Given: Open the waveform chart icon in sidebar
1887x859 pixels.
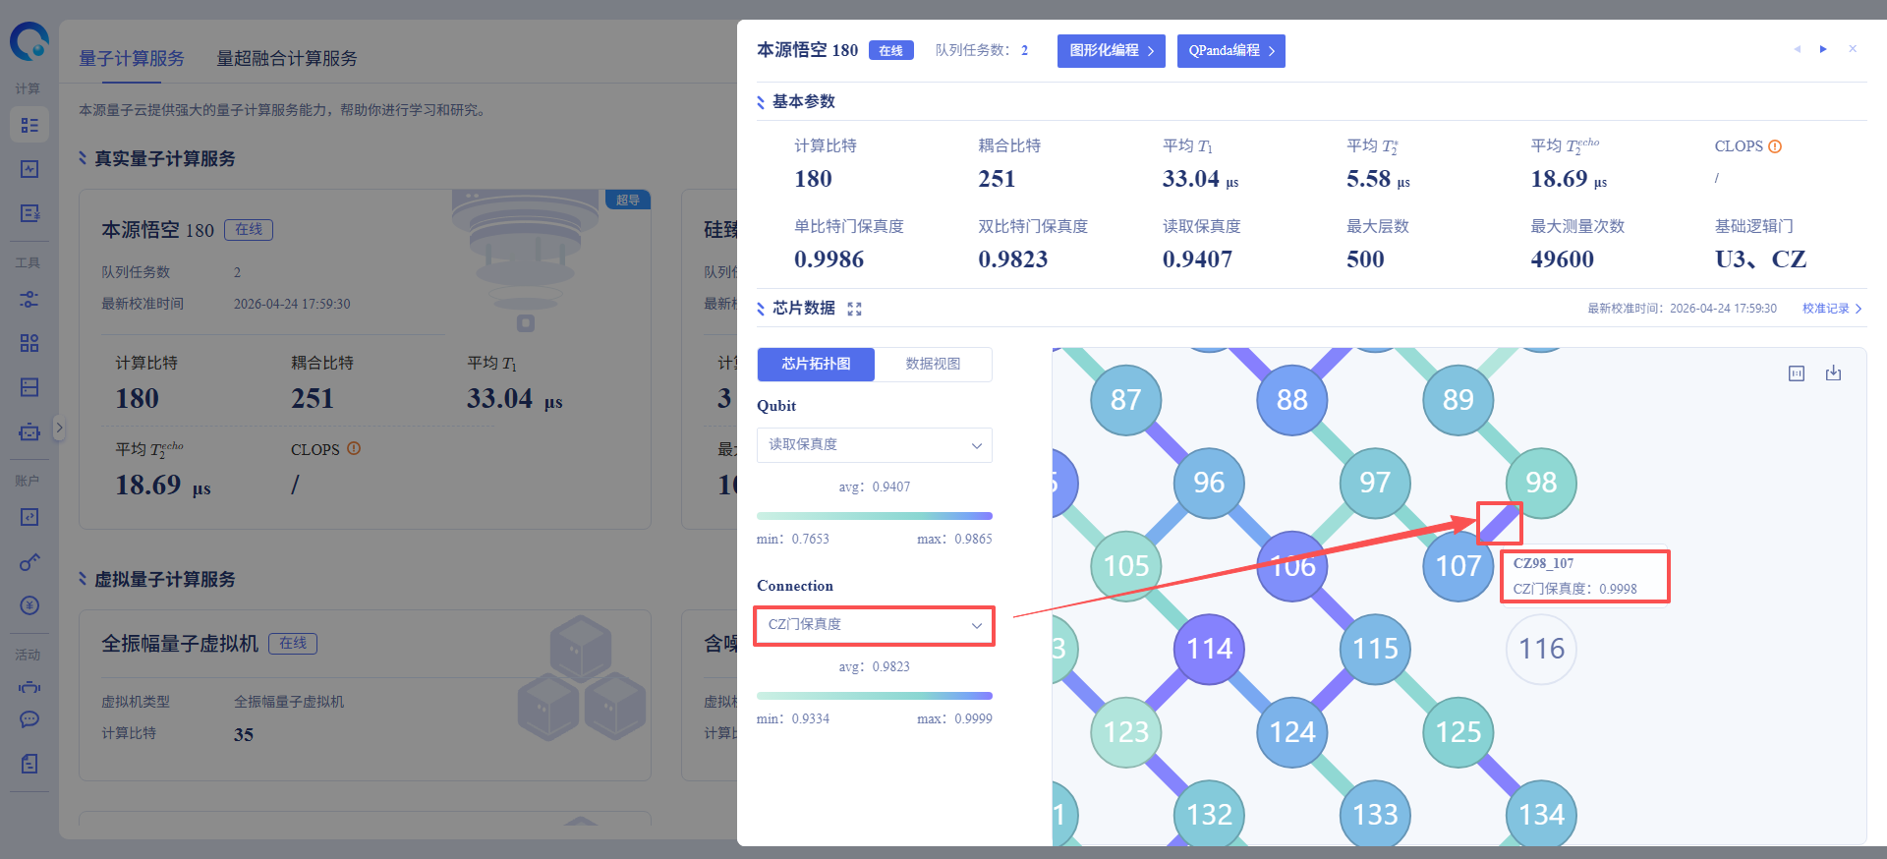Looking at the screenshot, I should 29,169.
